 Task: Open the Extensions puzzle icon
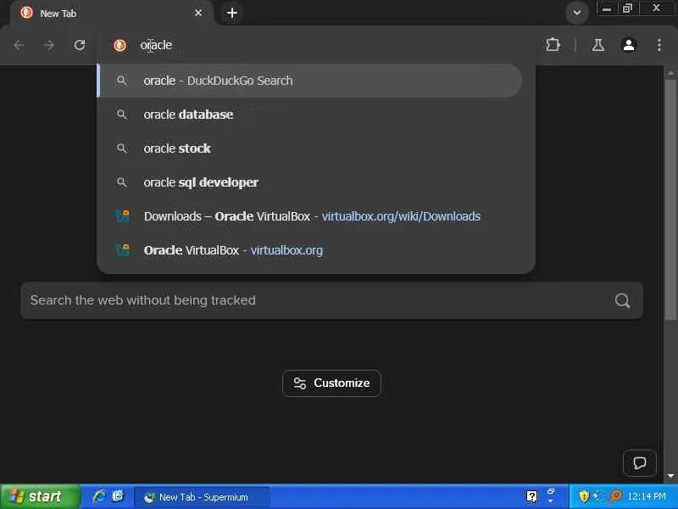(553, 45)
